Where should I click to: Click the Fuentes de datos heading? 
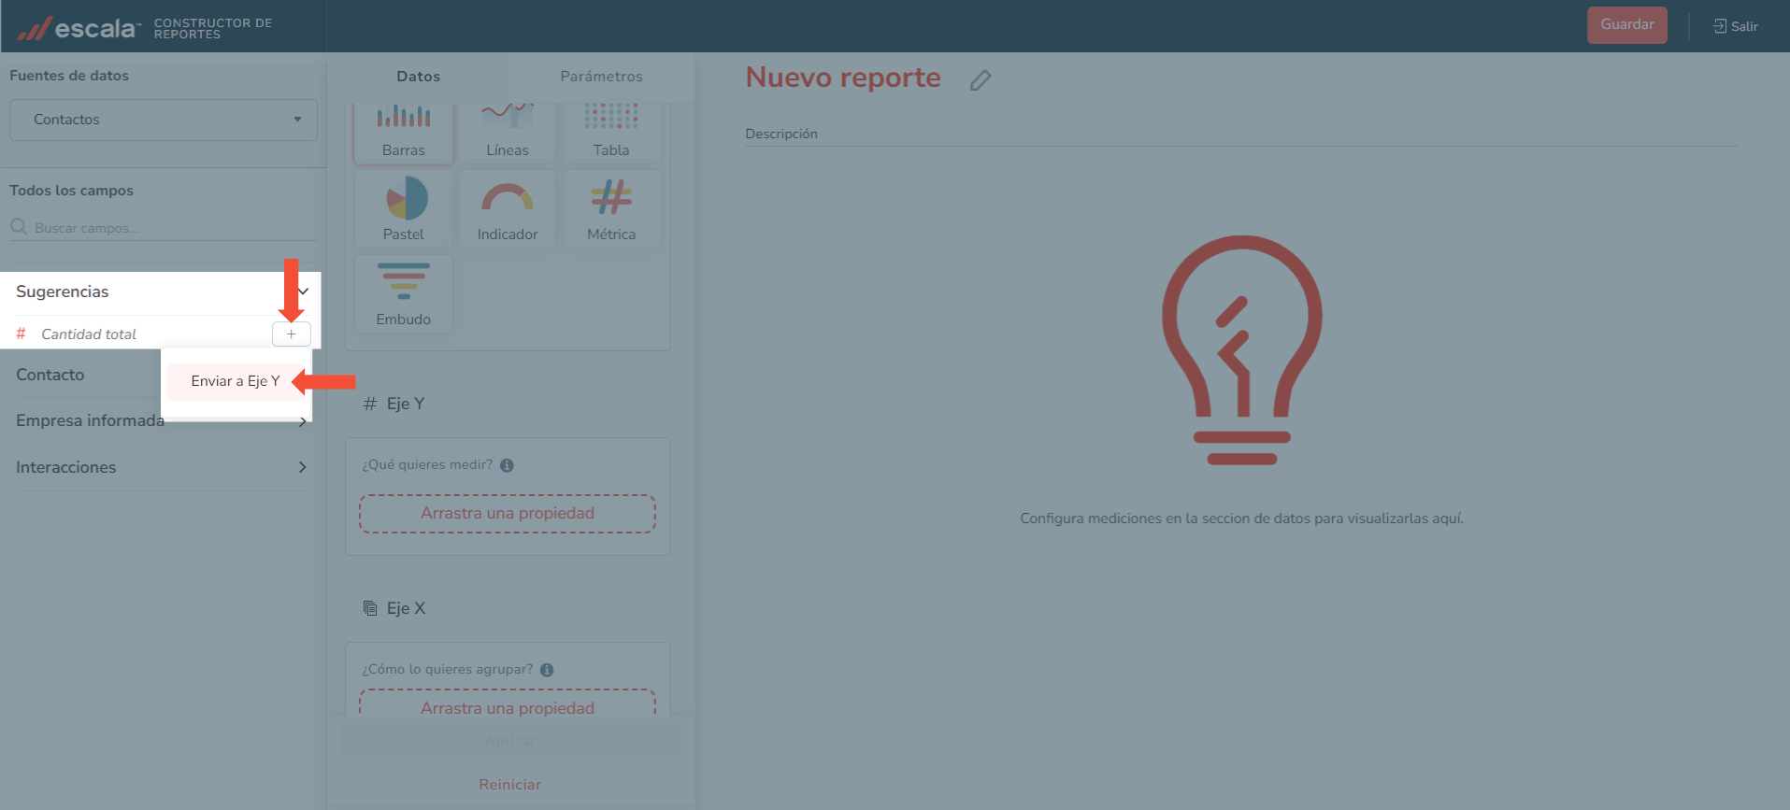pos(69,76)
